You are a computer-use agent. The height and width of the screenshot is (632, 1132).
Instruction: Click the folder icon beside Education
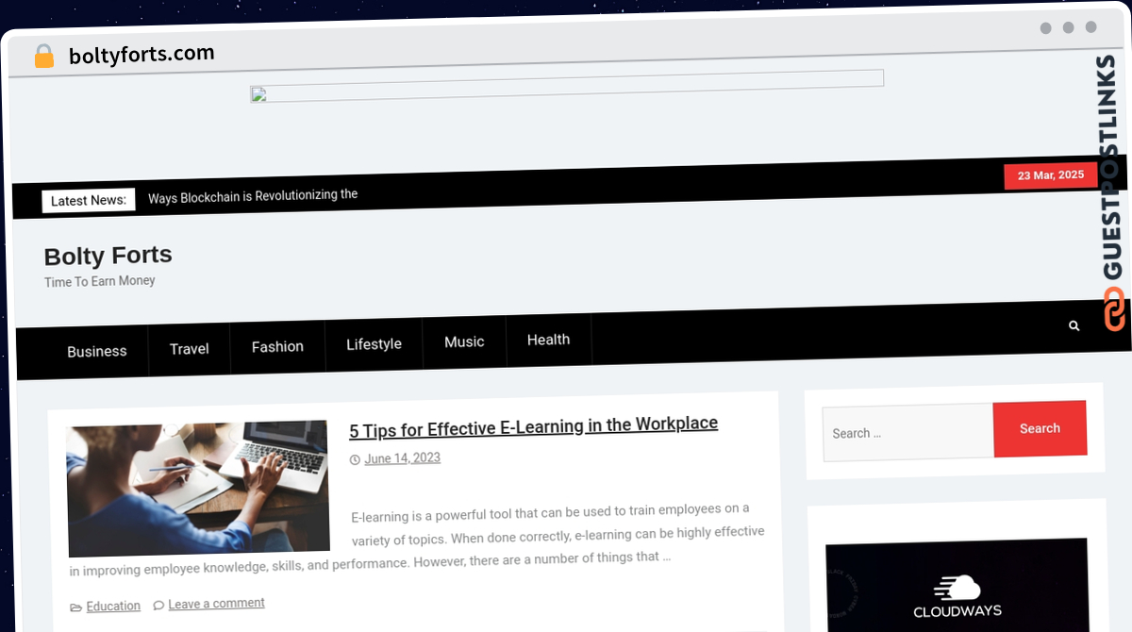click(76, 607)
